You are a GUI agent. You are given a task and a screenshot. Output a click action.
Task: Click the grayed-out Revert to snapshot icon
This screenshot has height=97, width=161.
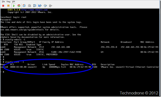pos(29,6)
